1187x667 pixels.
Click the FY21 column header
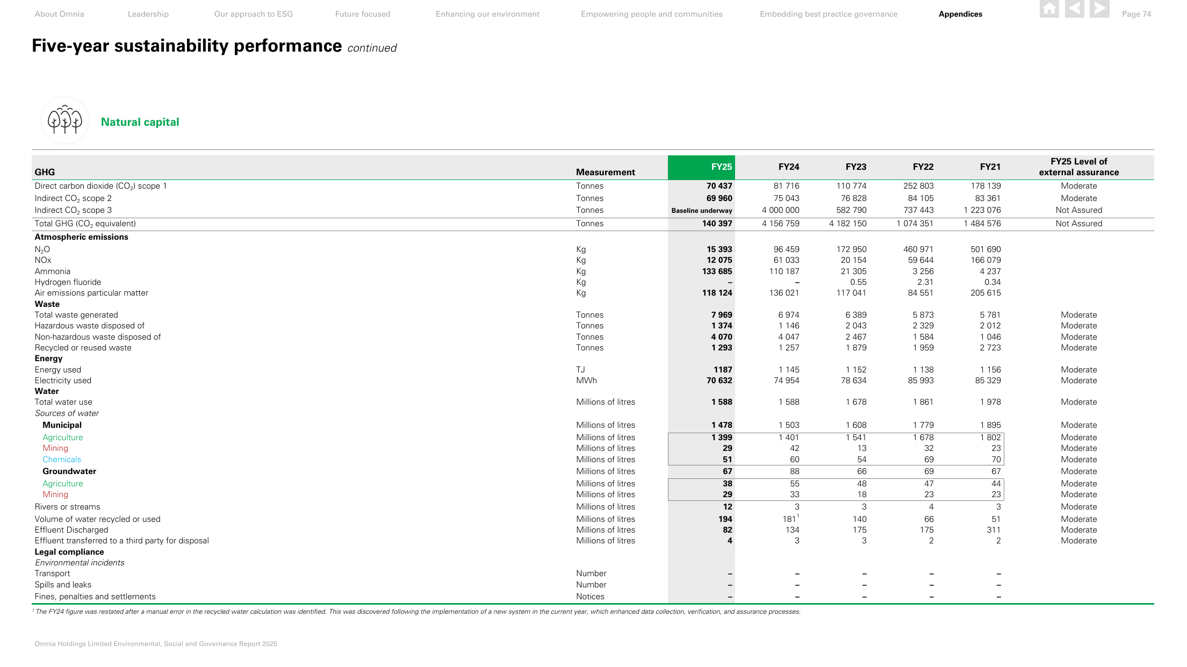[990, 167]
